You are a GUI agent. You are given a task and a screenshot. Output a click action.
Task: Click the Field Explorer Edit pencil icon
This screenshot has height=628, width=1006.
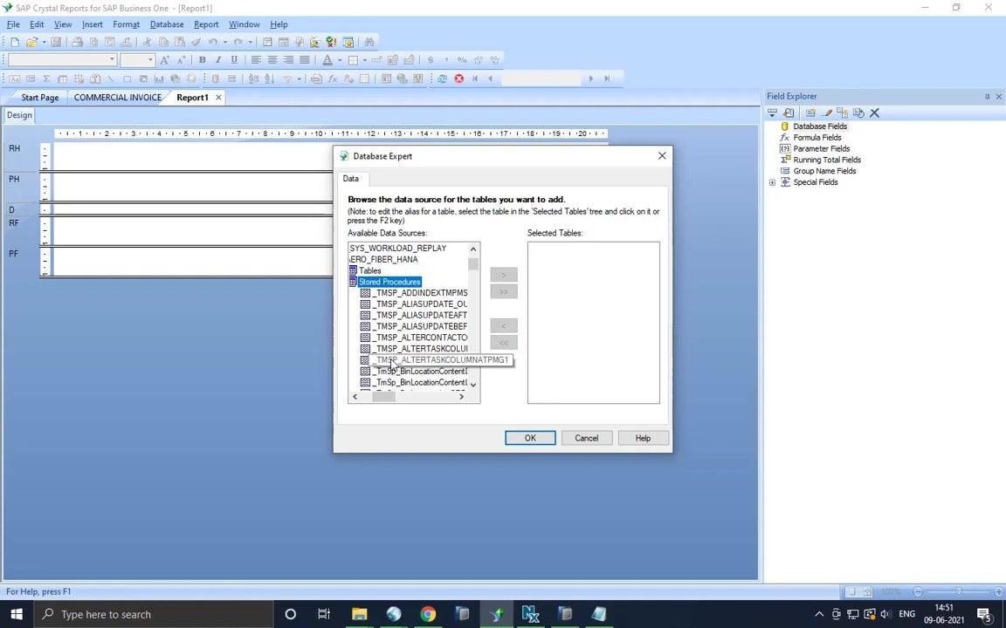point(828,113)
